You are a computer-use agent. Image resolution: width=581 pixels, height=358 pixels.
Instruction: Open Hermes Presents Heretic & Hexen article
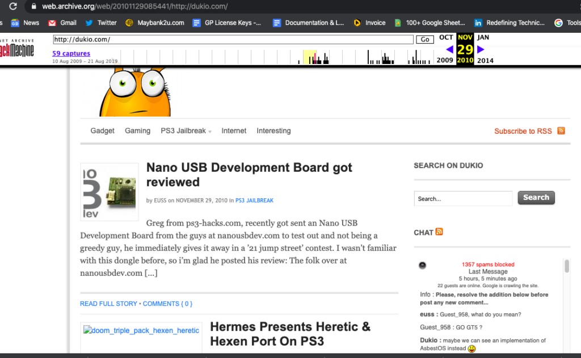290,334
